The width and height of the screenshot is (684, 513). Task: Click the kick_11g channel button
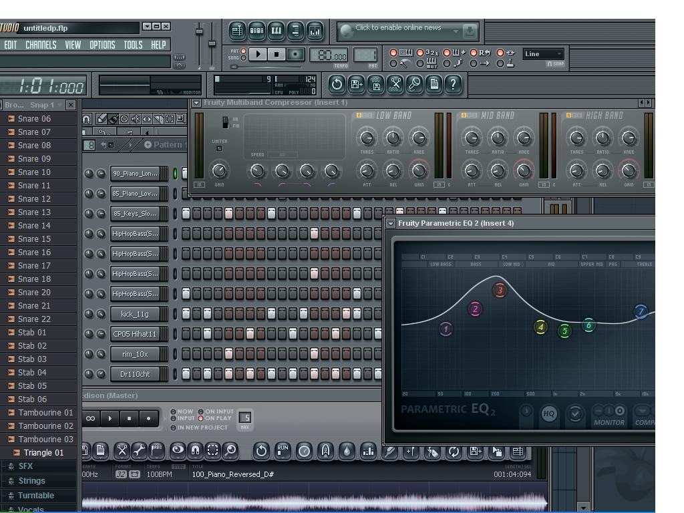pos(135,314)
